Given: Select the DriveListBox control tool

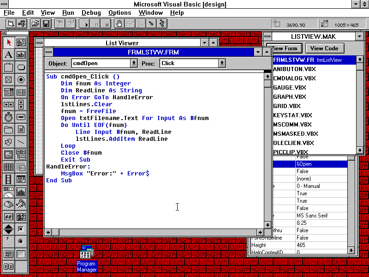Looking at the screenshot, I should (x=21, y=117).
